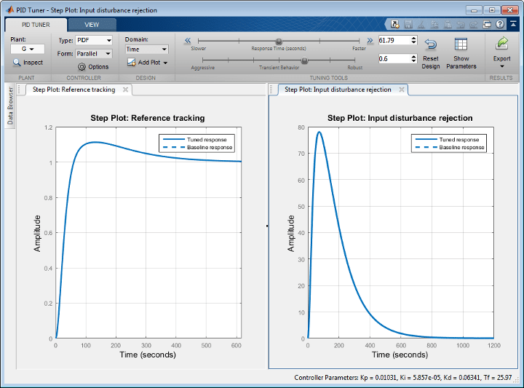The image size is (524, 388).
Task: Click the Export label
Action: [x=502, y=58]
